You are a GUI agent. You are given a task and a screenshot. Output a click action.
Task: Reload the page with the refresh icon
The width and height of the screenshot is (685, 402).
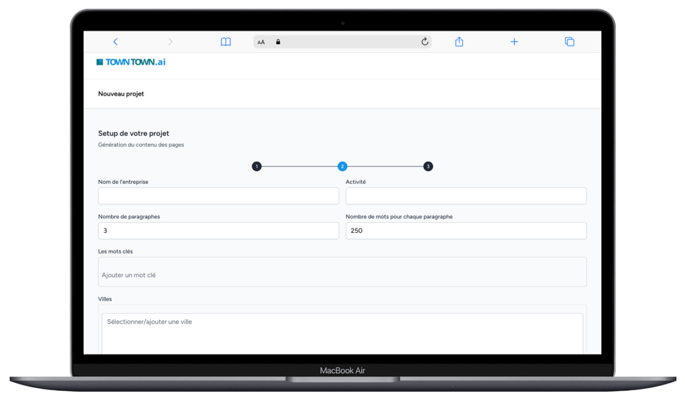pos(424,41)
